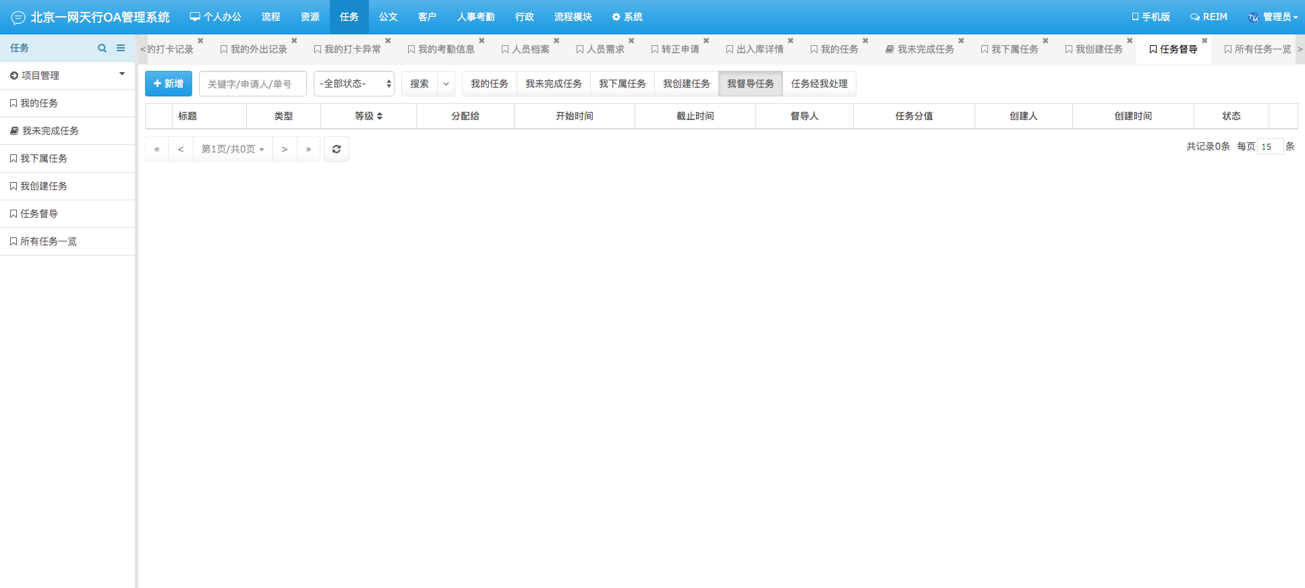Select the 我督导任务 filter toggle
The width and height of the screenshot is (1305, 588).
(x=750, y=84)
